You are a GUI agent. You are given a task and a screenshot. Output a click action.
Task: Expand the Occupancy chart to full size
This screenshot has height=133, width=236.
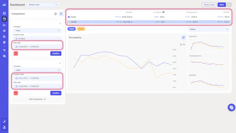[183, 38]
